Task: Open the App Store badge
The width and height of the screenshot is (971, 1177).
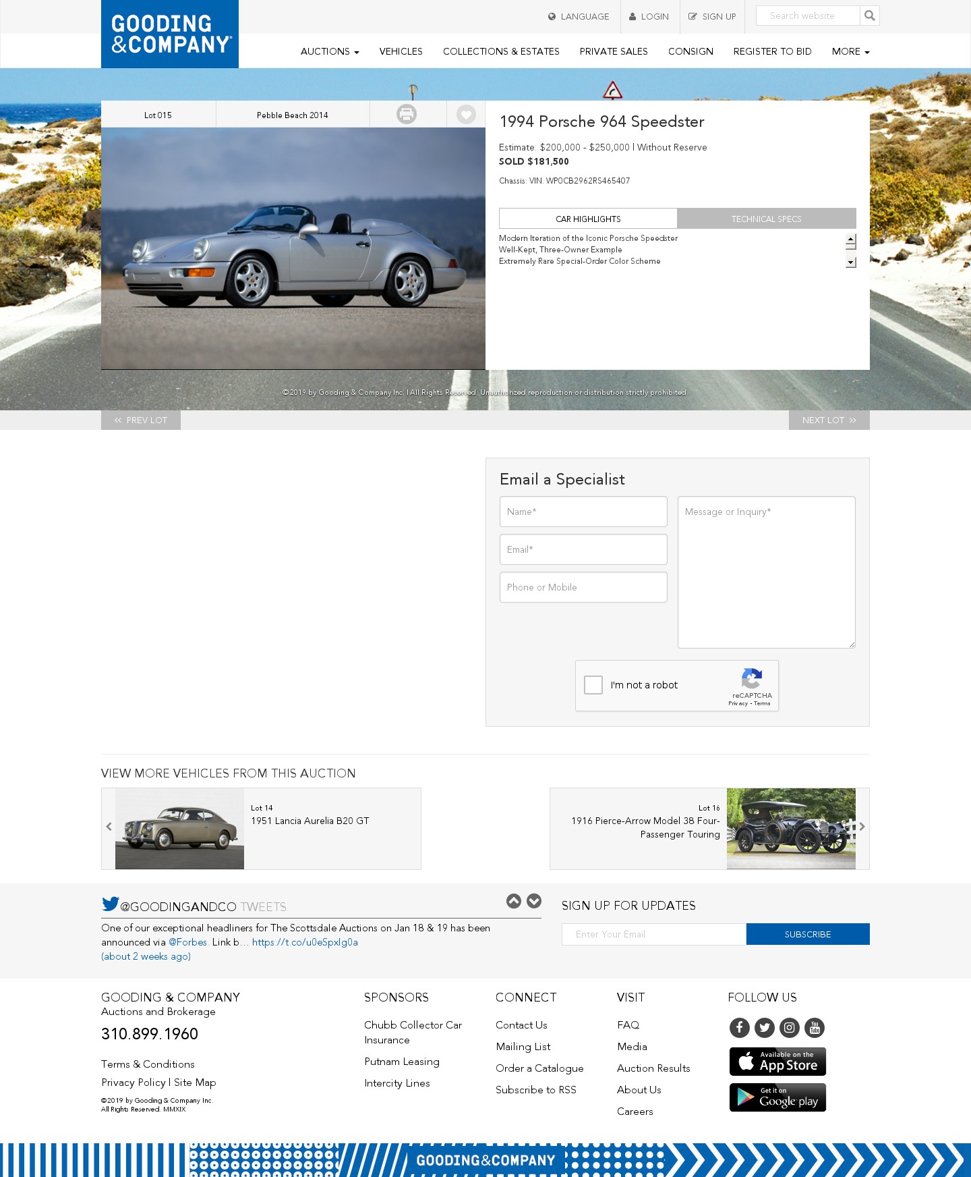Action: (777, 1062)
